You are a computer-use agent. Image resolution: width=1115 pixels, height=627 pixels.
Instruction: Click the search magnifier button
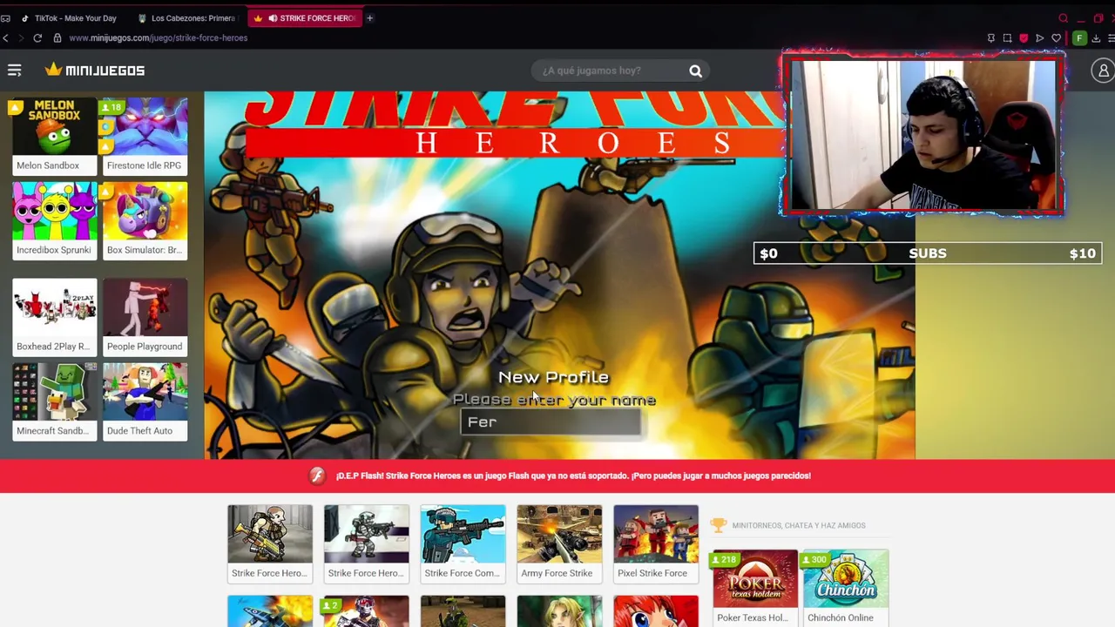click(695, 71)
